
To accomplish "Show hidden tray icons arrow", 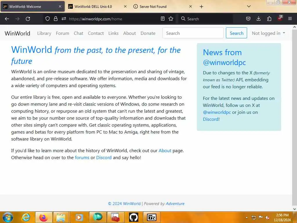I will click(x=247, y=217).
